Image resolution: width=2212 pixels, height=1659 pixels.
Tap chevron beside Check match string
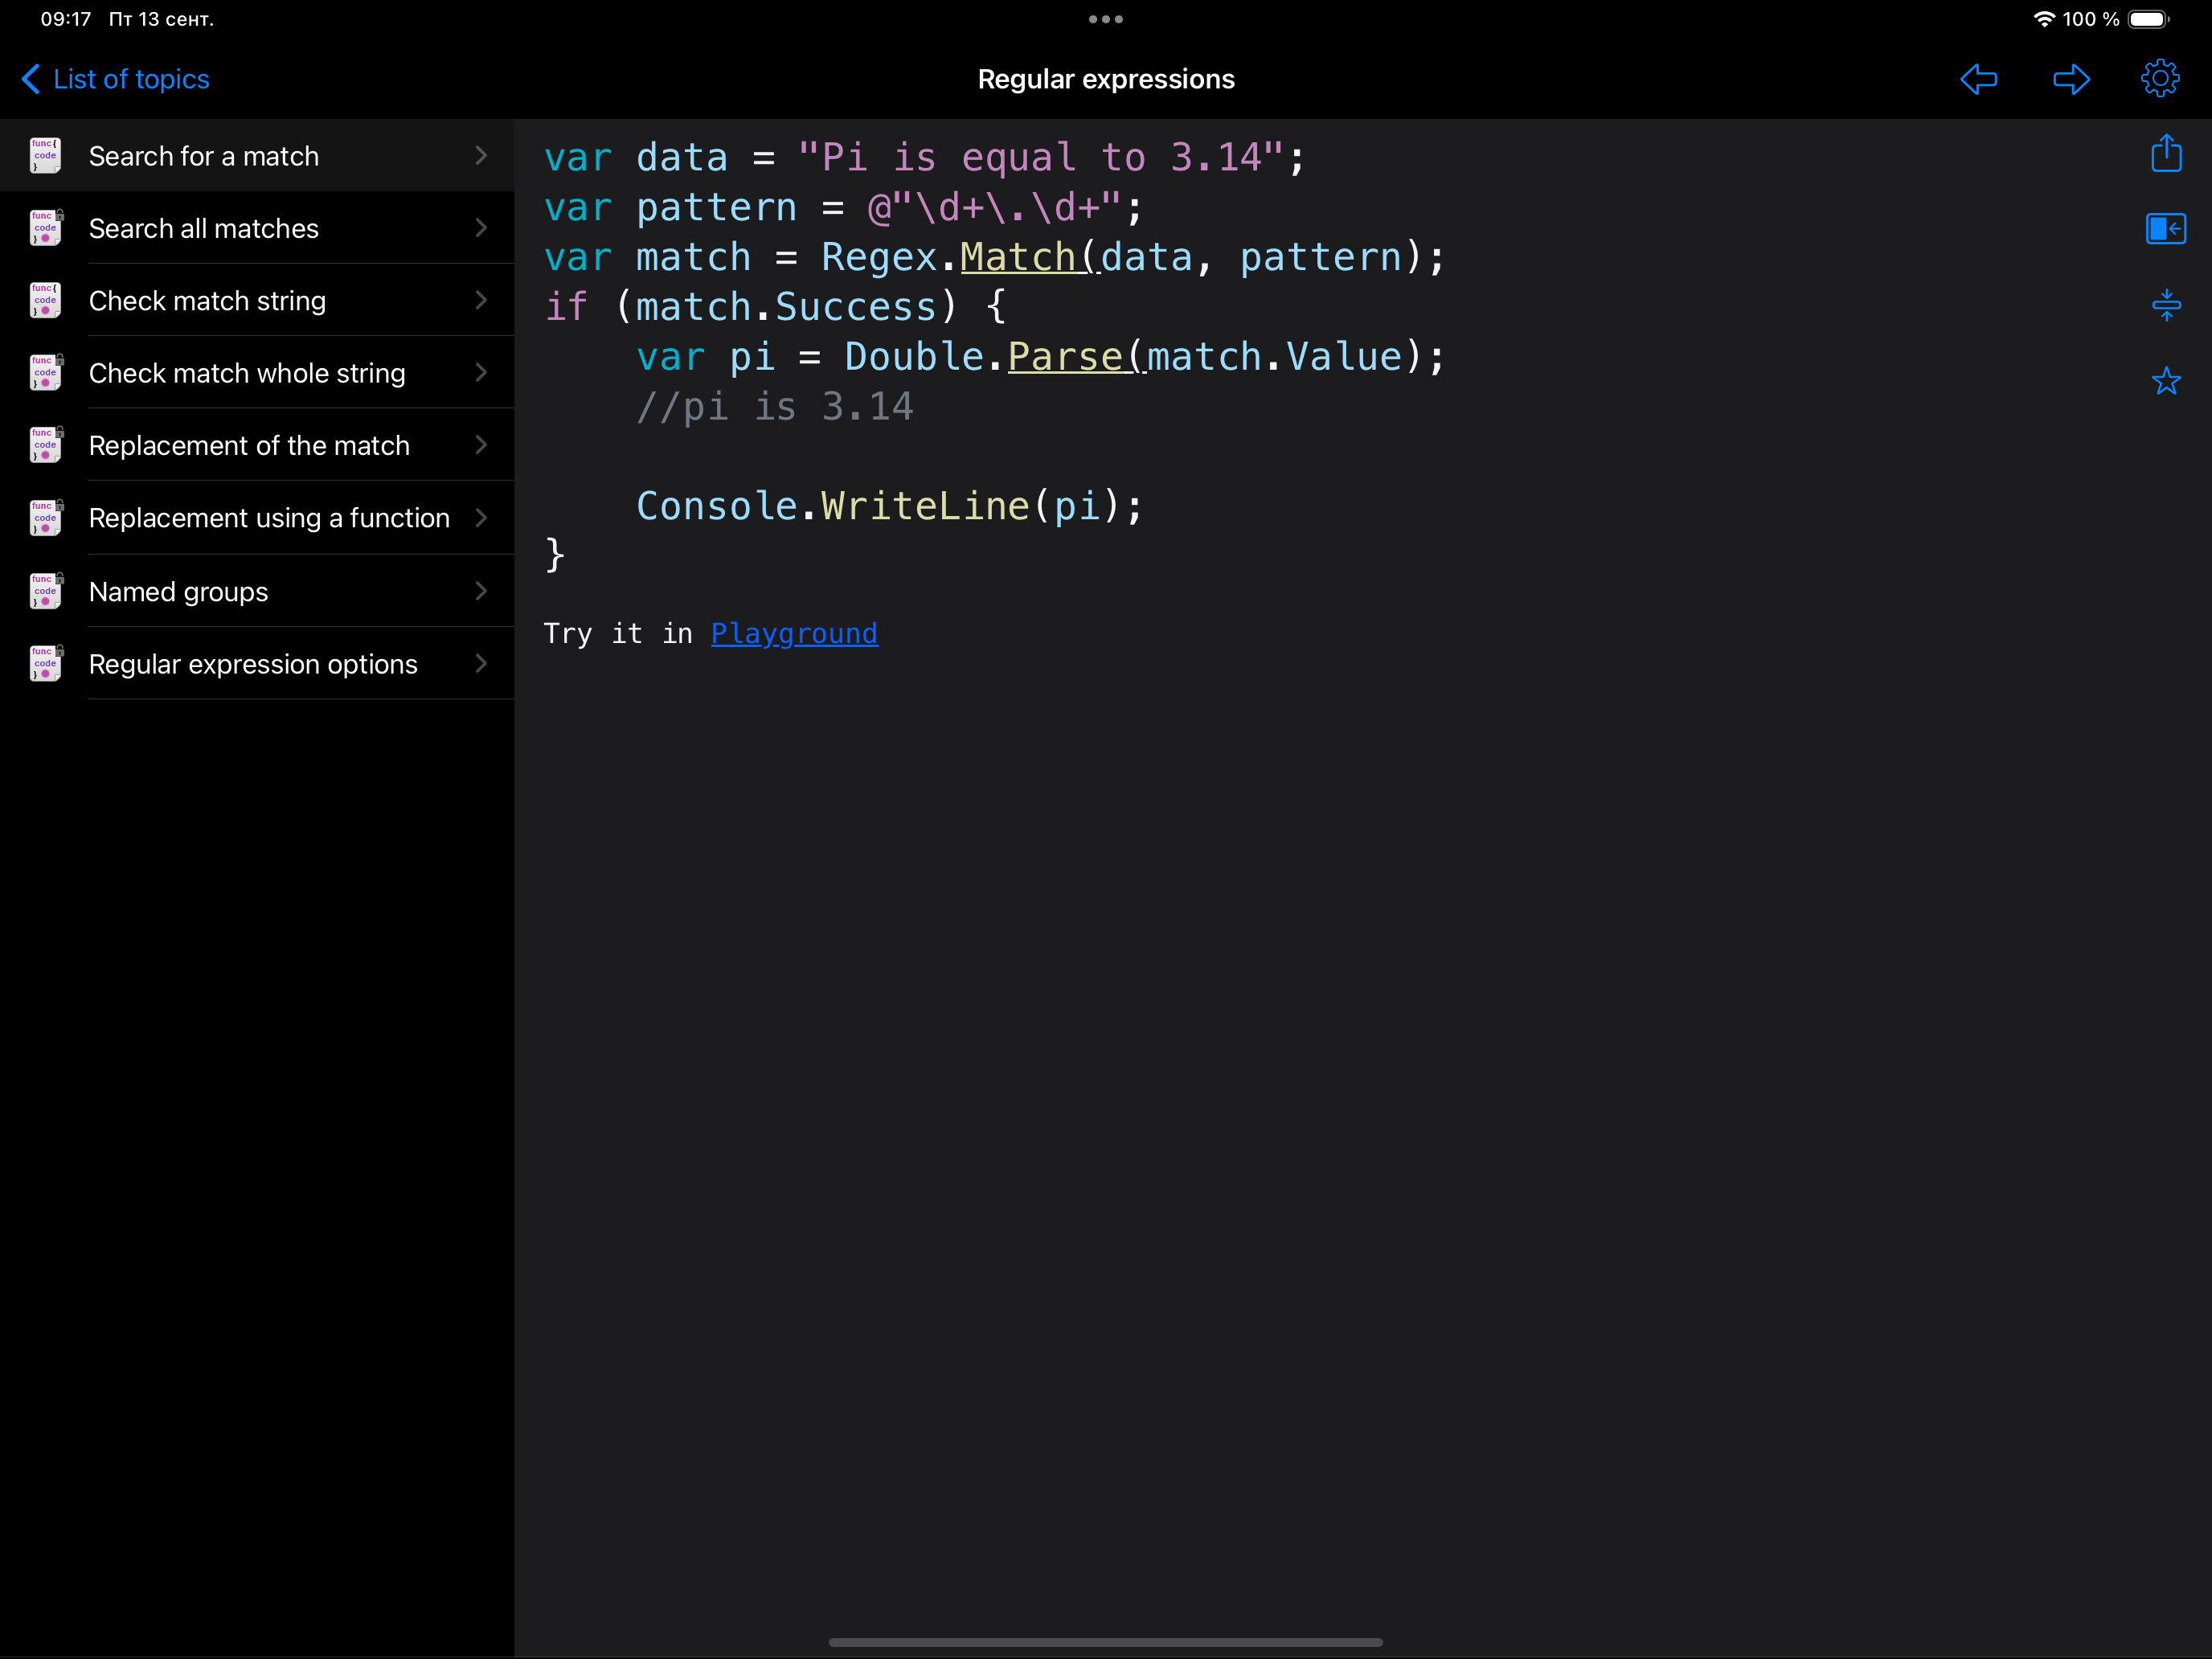point(481,300)
